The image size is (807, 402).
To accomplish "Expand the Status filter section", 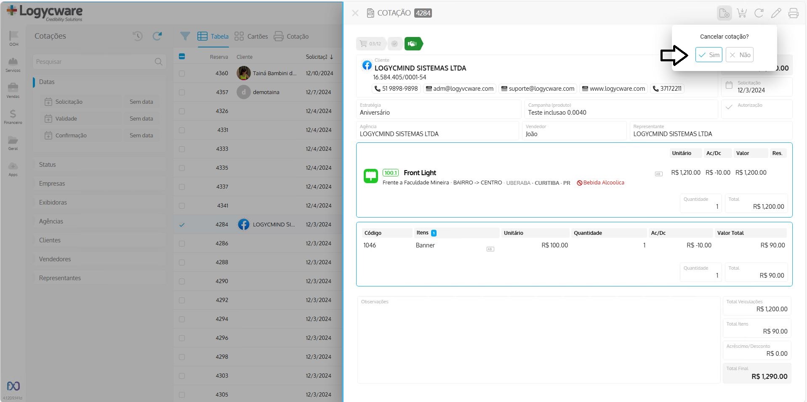I will (99, 165).
